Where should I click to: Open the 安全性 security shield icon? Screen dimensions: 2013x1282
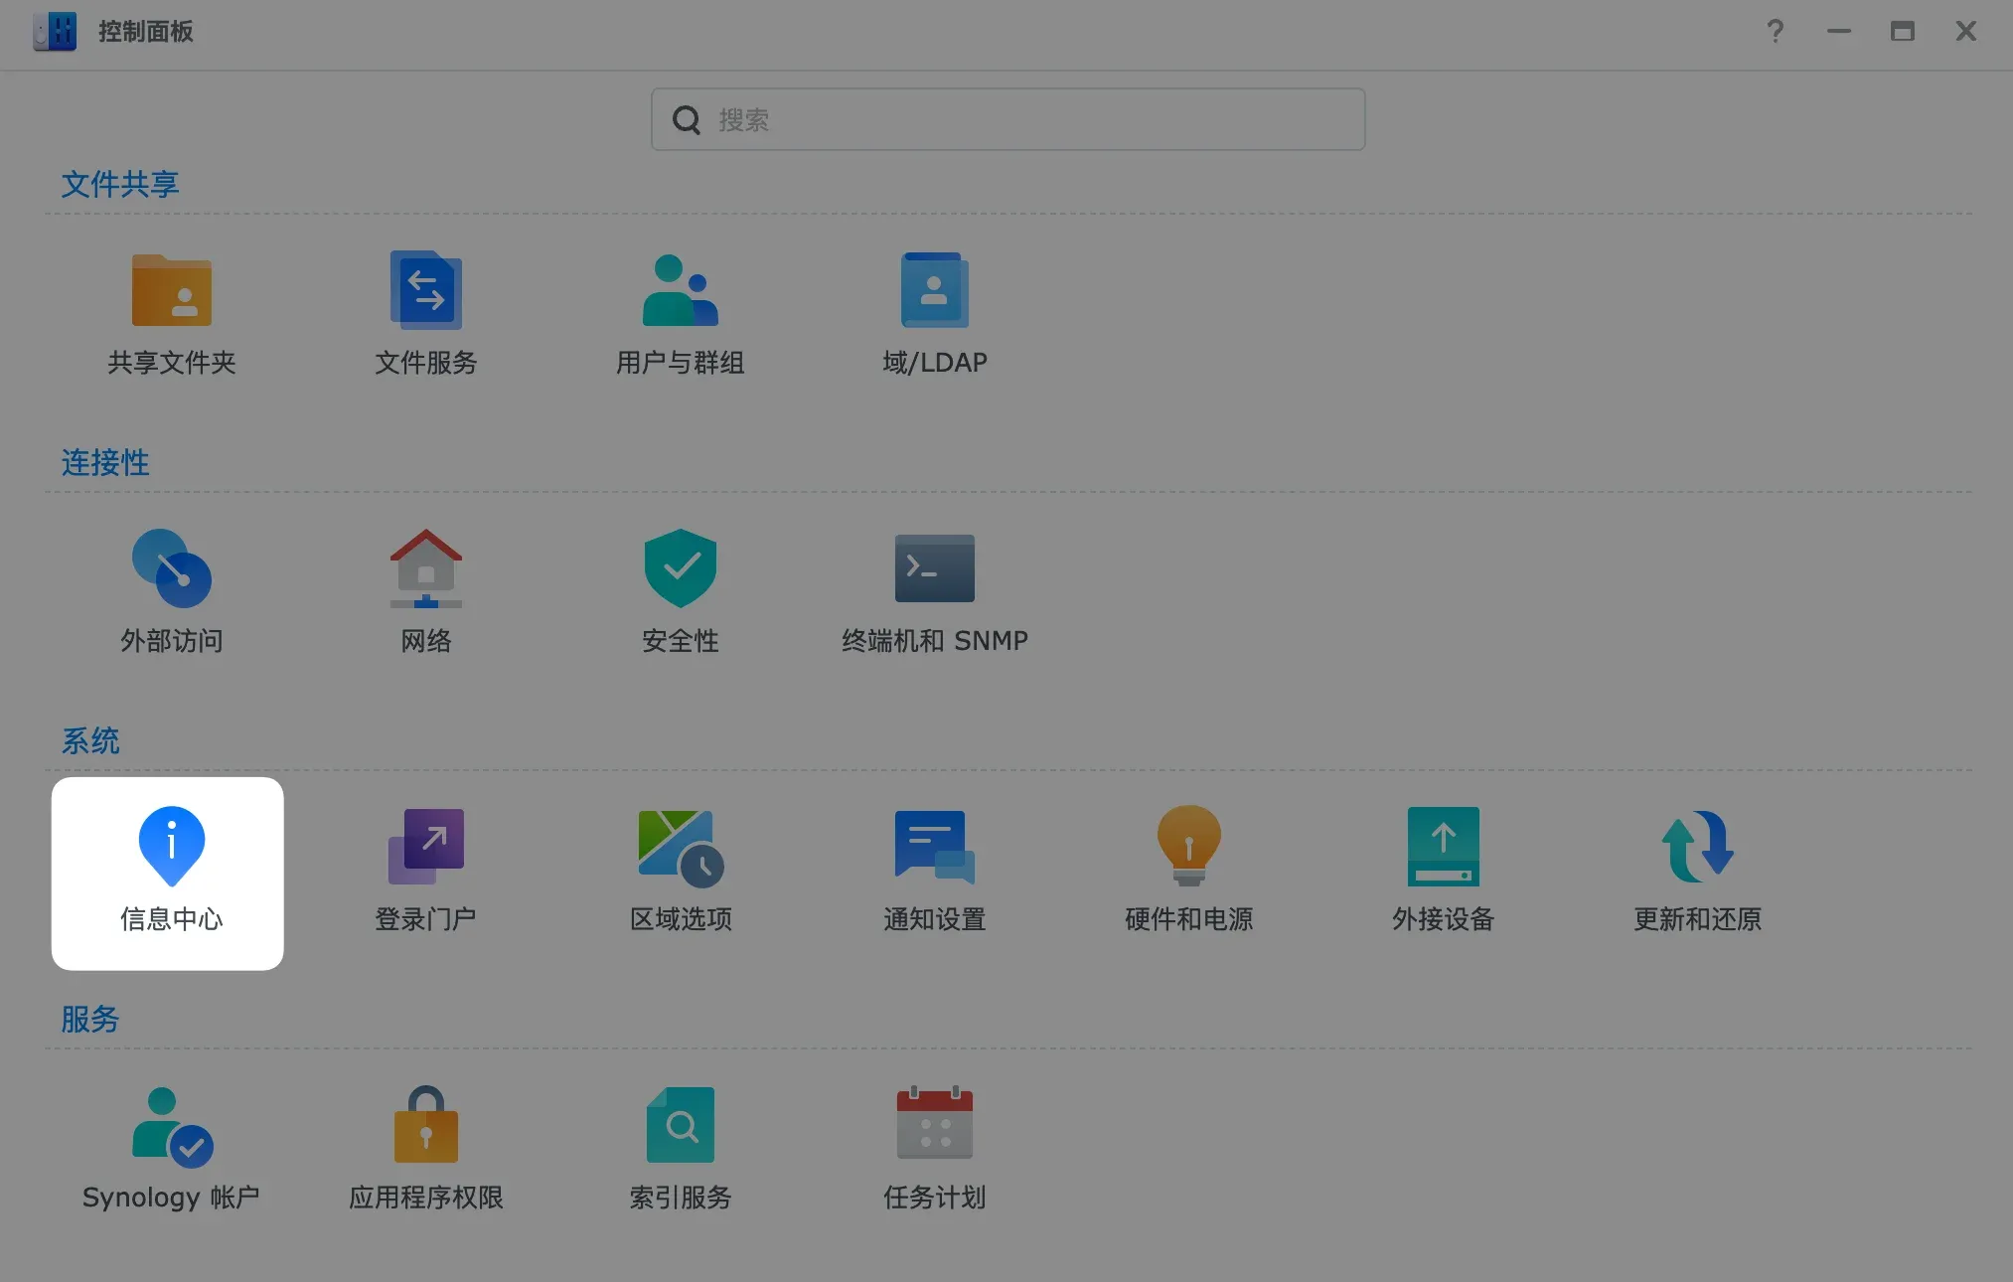click(x=680, y=568)
